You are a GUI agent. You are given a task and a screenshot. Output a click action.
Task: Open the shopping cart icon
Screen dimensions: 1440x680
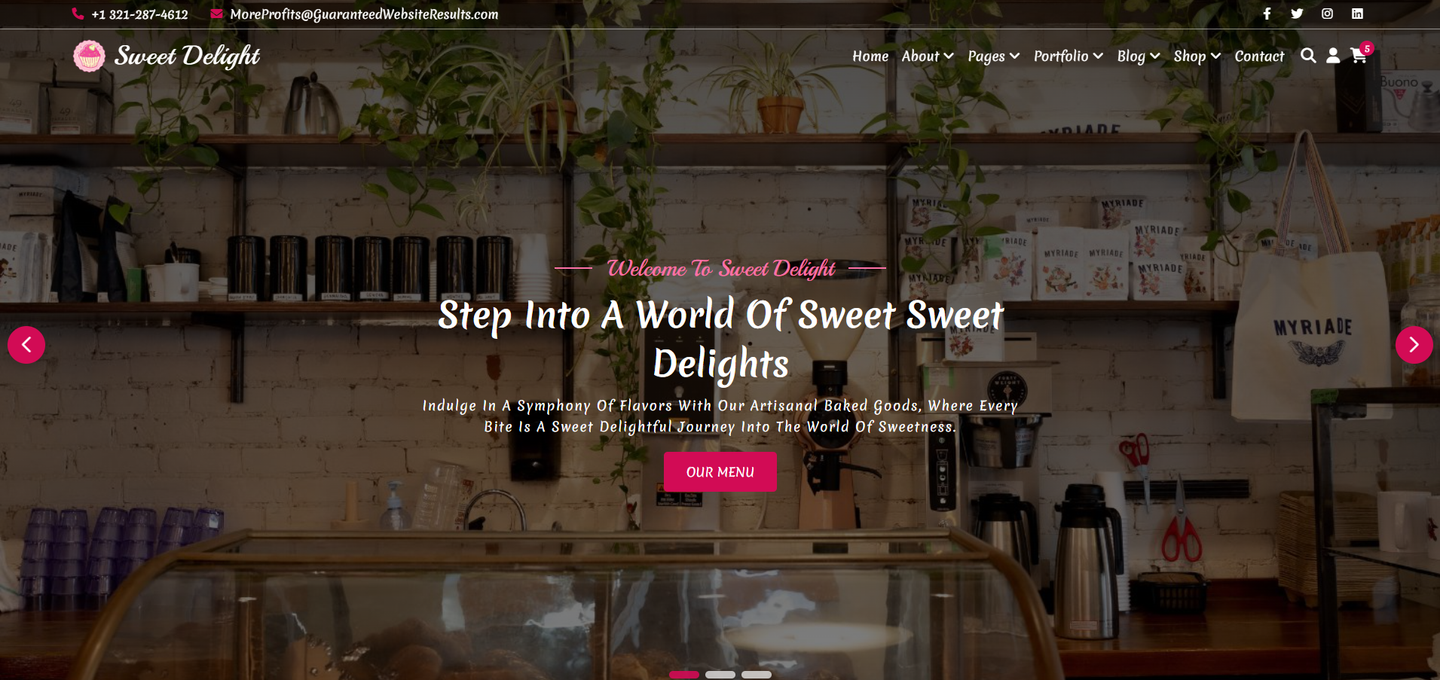pyautogui.click(x=1359, y=56)
